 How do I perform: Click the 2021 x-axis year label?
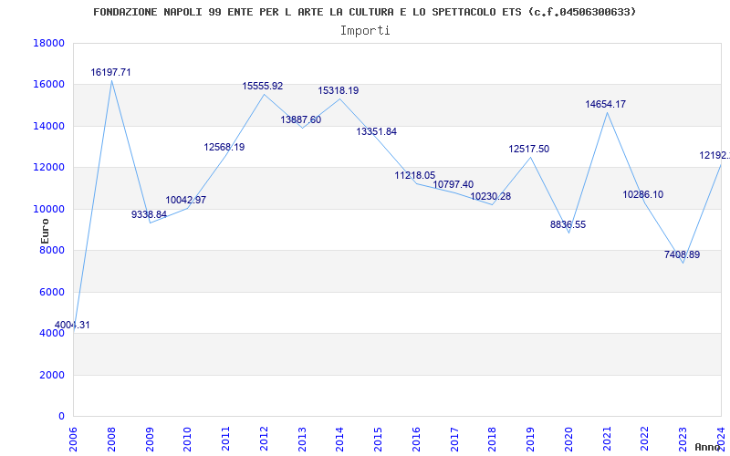(607, 440)
